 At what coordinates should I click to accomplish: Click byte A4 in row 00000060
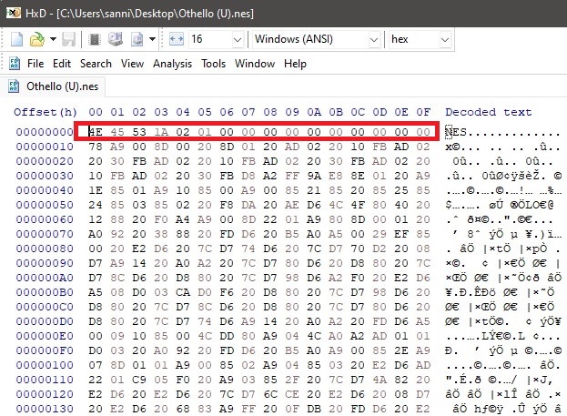[183, 219]
